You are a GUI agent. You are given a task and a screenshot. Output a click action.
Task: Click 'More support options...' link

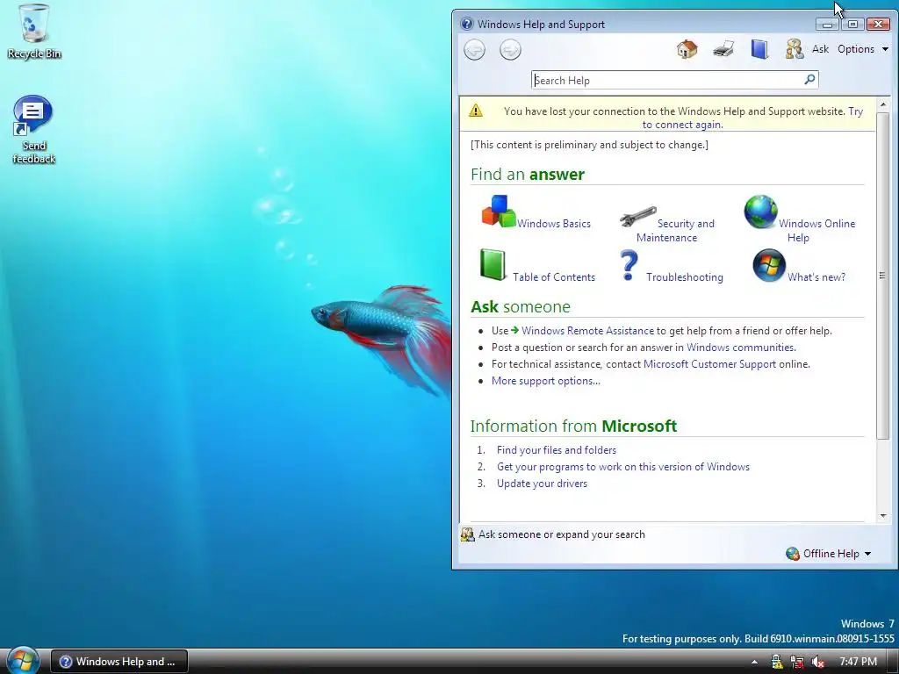pyautogui.click(x=546, y=381)
